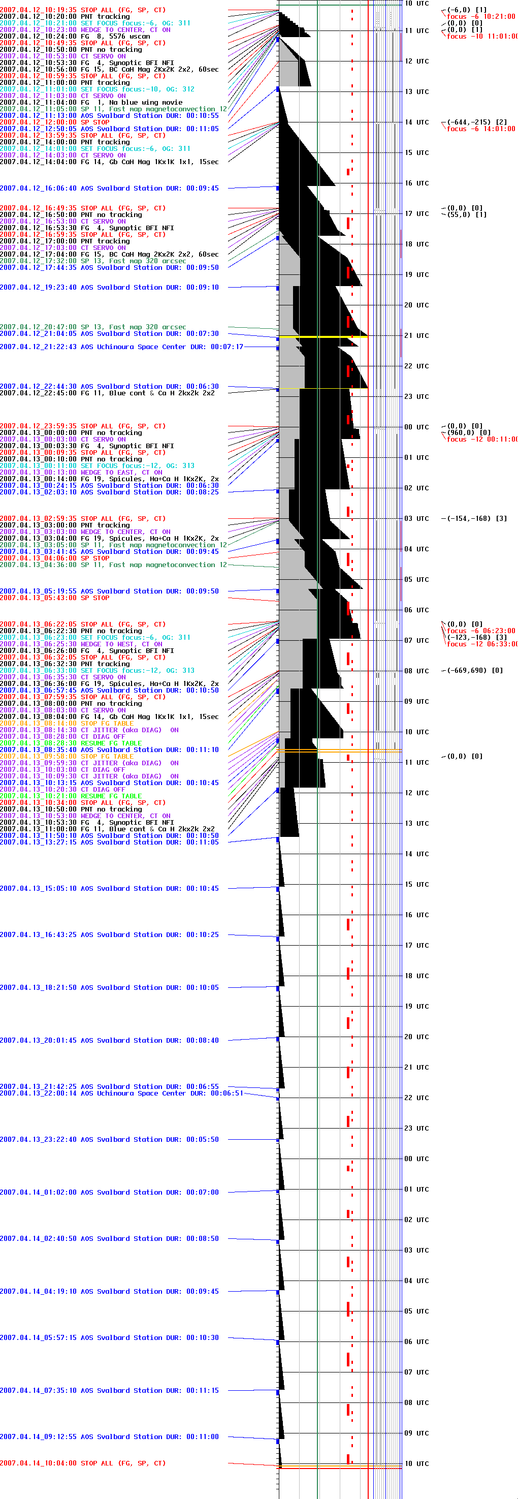Image resolution: width=518 pixels, height=1499 pixels.
Task: Click the yellow horizontal timeline bar
Action: tap(322, 336)
